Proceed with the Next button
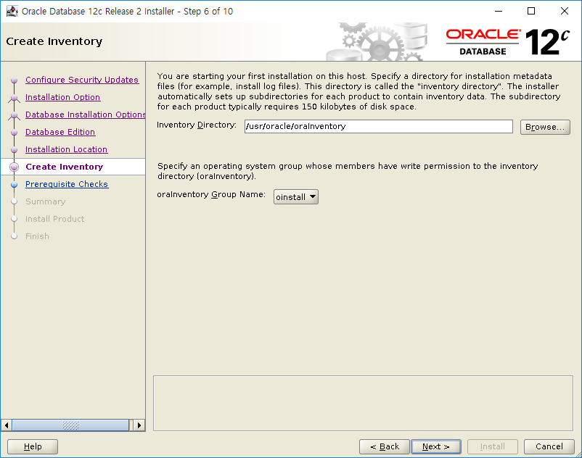 pos(436,446)
